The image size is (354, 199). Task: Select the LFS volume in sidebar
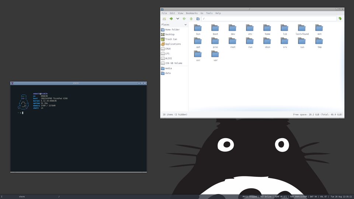[174, 53]
